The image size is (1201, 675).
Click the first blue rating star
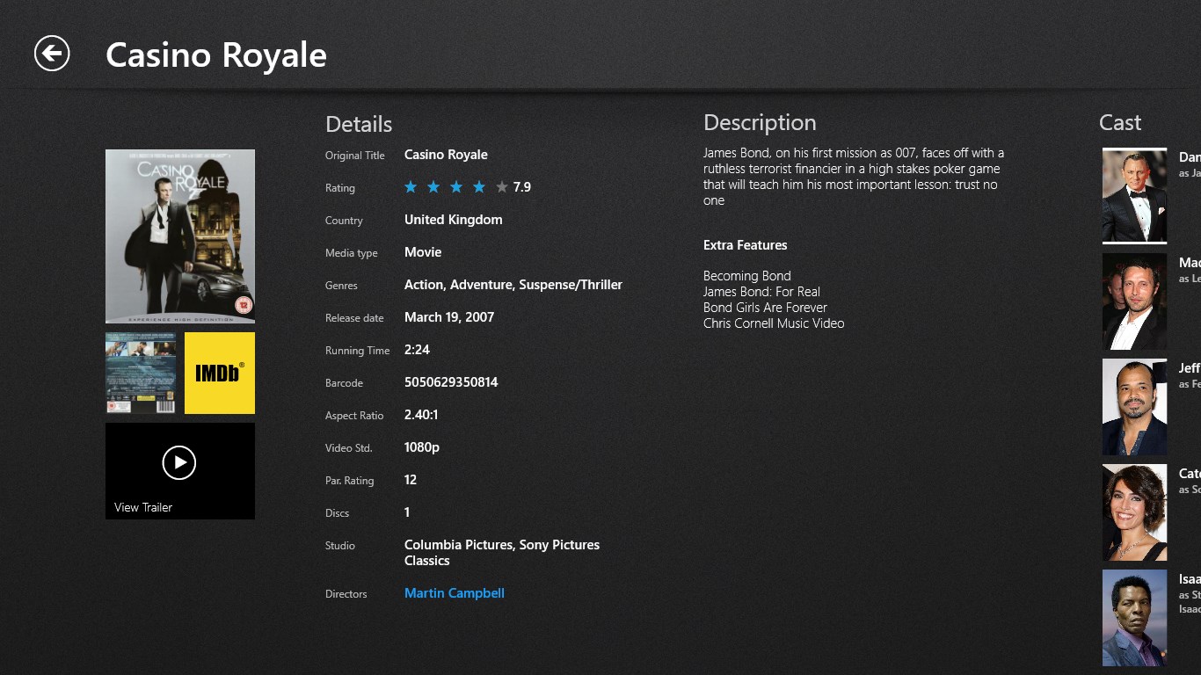click(411, 186)
